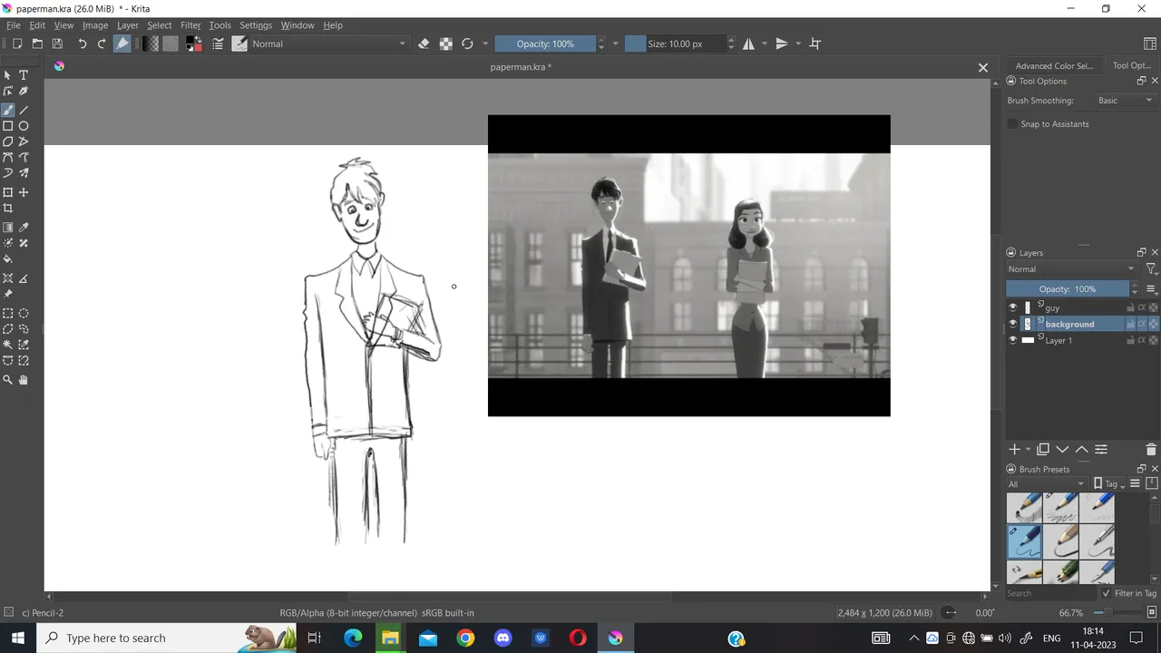
Task: Select the Measure distance tool
Action: (24, 278)
